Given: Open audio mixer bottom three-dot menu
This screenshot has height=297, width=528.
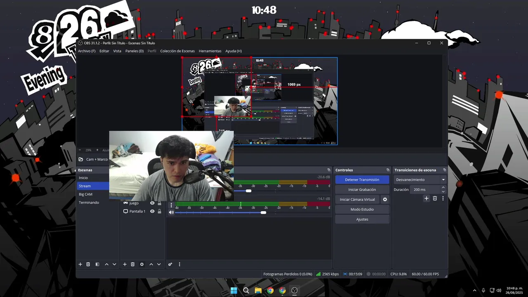Looking at the screenshot, I should tap(179, 264).
